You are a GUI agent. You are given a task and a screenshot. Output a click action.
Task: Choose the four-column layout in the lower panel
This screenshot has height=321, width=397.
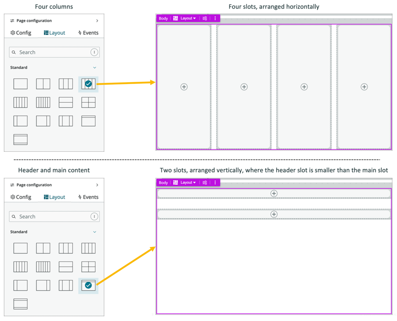[x=88, y=248]
